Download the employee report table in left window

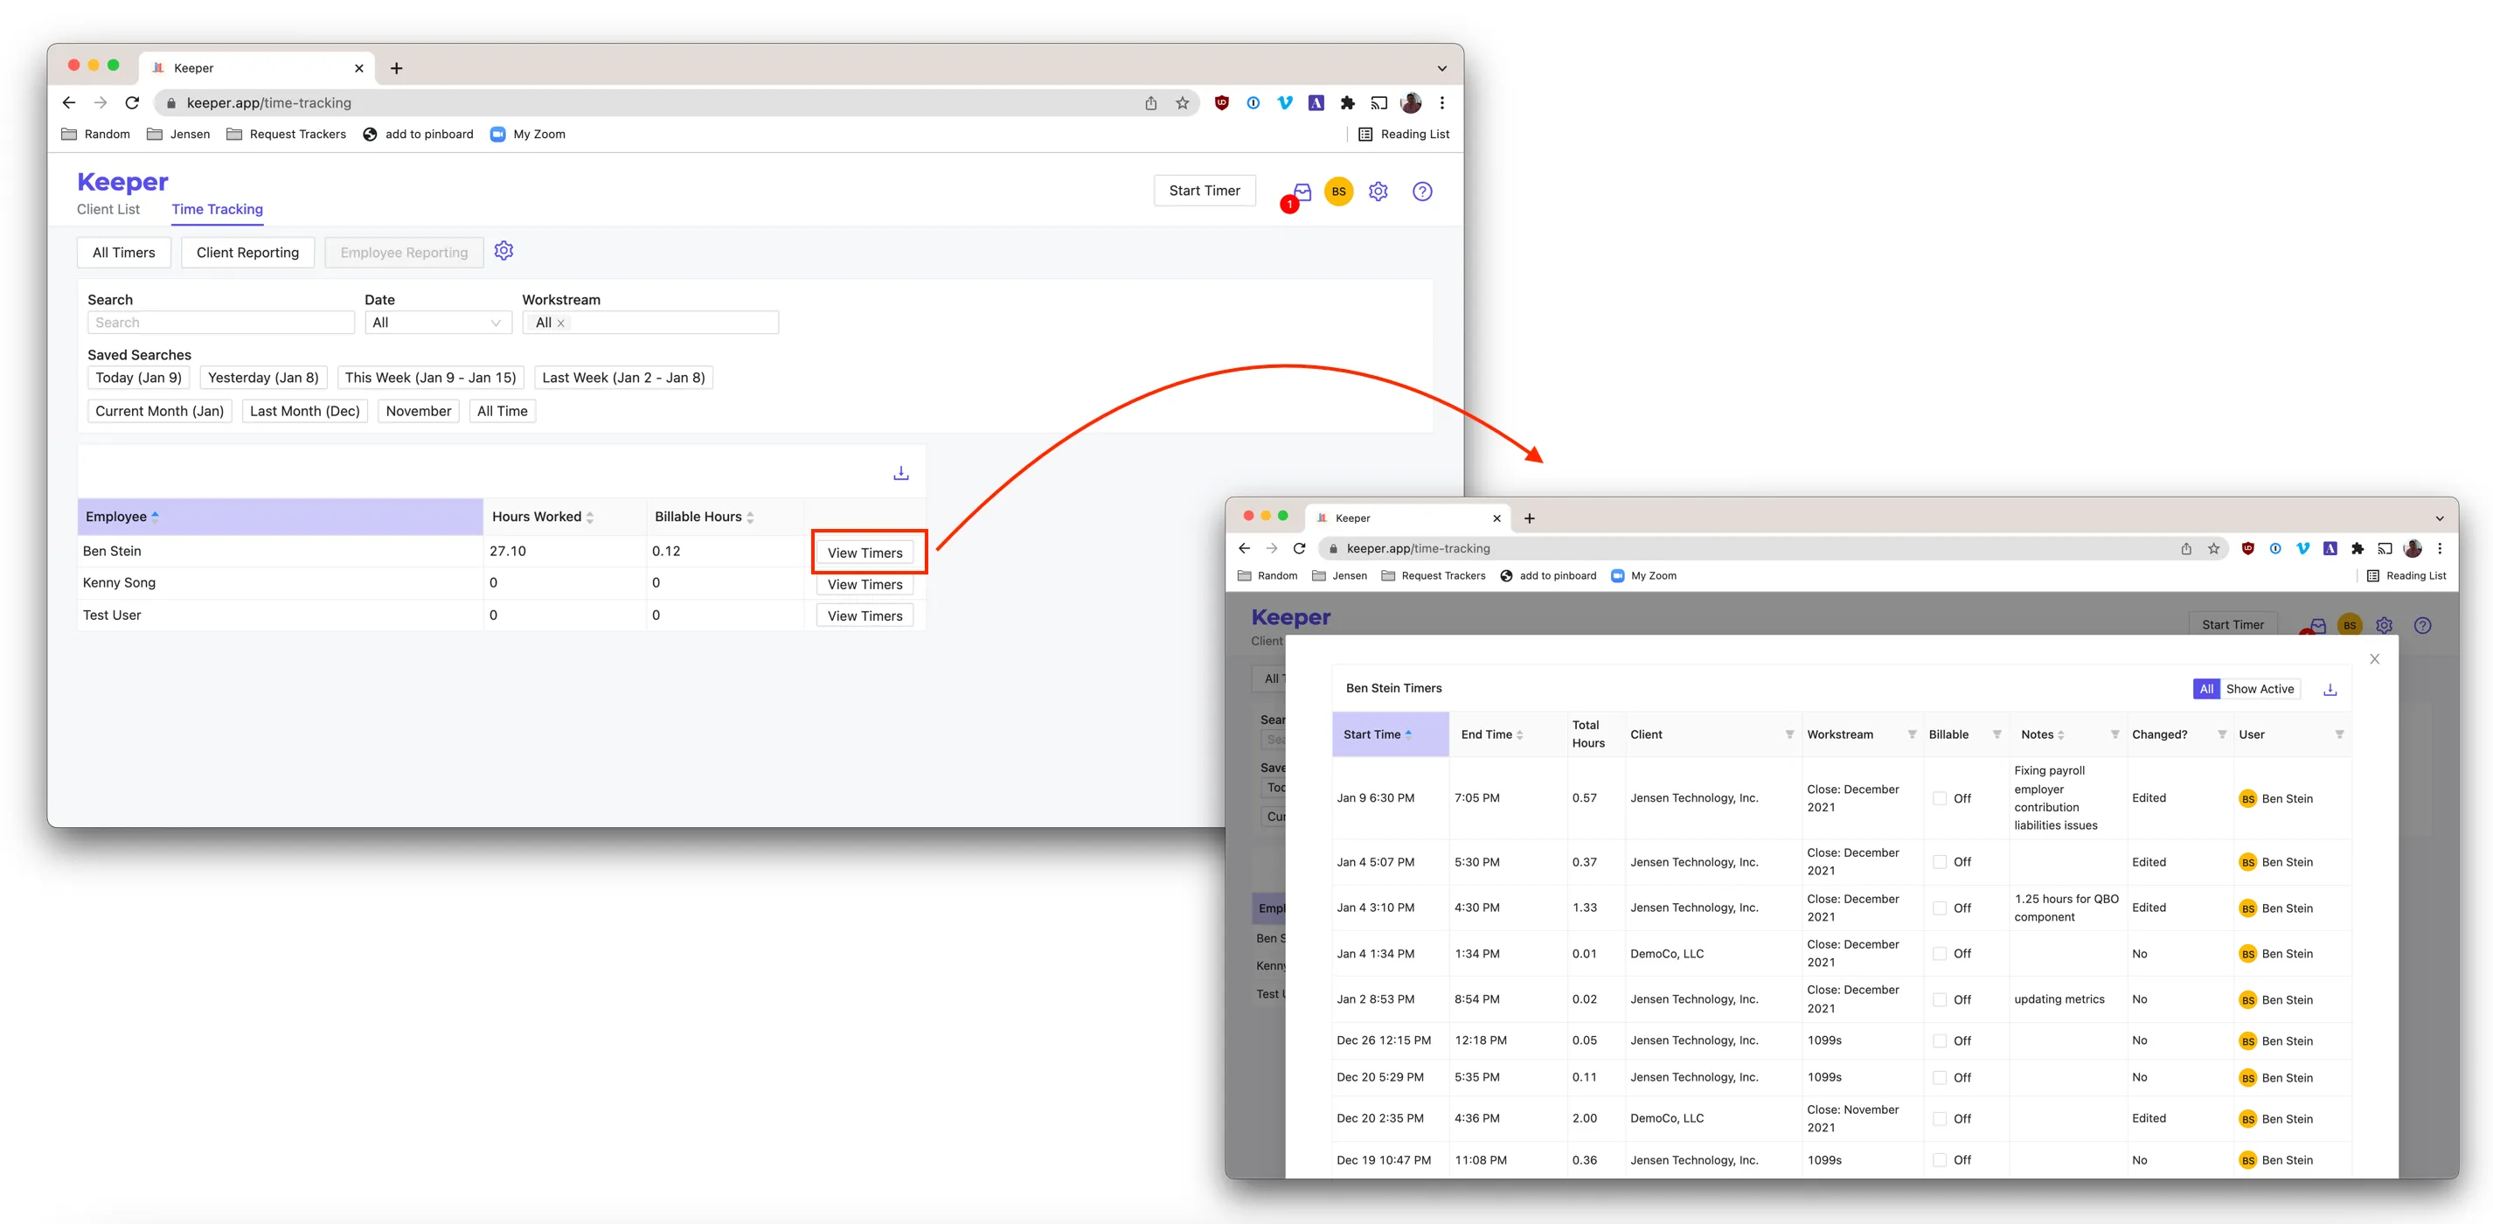[901, 473]
